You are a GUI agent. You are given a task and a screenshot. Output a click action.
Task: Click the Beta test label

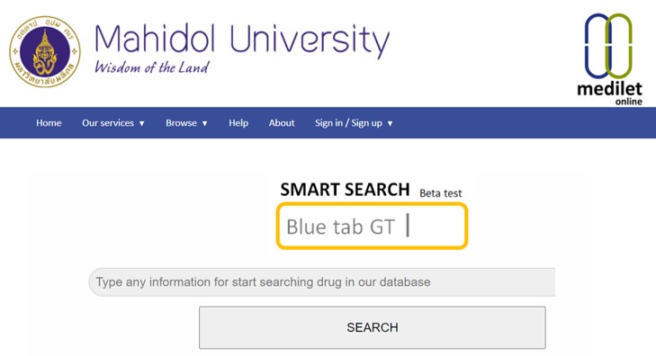pos(441,193)
